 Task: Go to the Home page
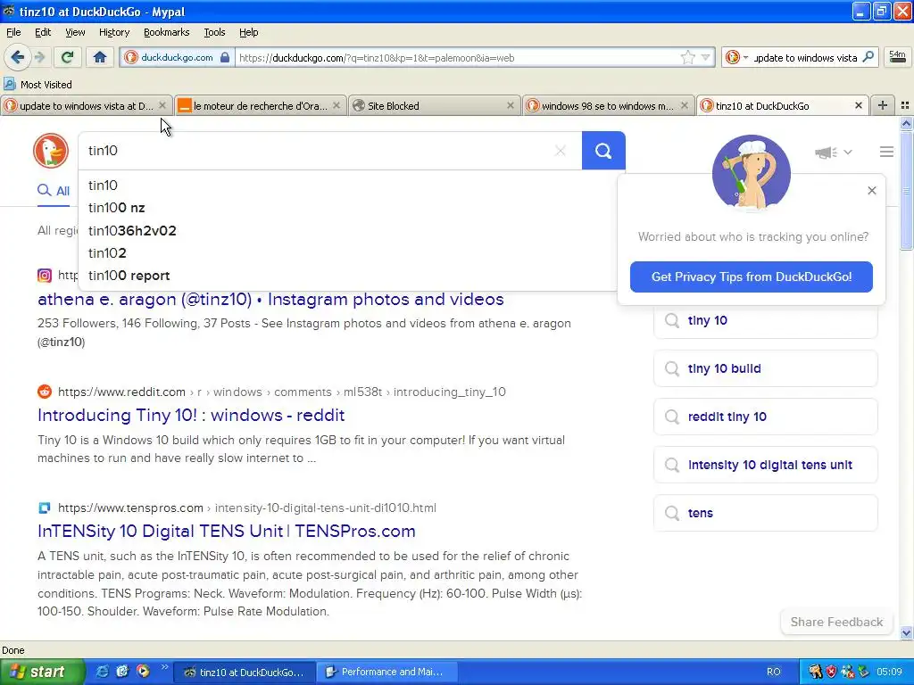point(100,57)
